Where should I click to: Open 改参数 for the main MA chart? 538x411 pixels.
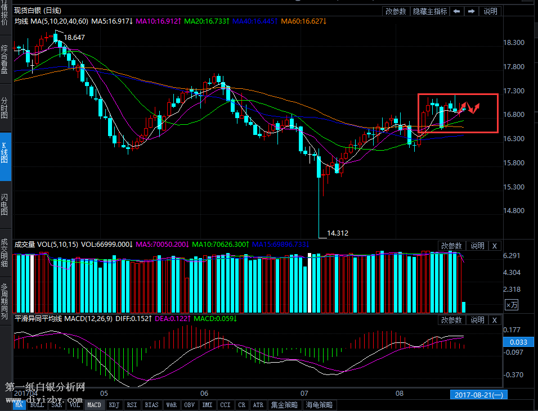pyautogui.click(x=396, y=11)
